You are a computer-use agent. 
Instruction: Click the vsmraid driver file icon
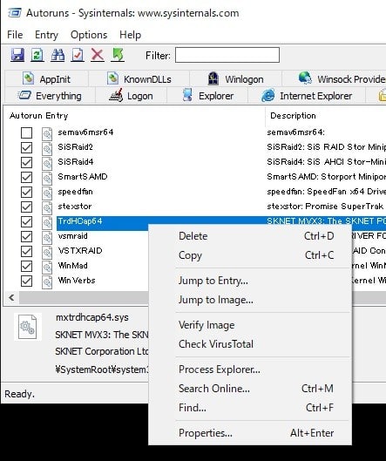(x=47, y=237)
